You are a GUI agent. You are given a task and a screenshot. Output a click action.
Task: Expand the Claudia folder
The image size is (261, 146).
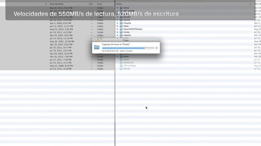tap(117, 23)
